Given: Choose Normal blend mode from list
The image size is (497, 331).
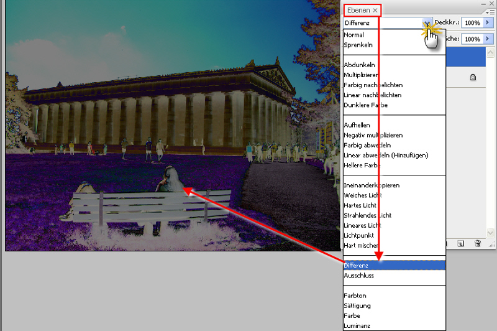Looking at the screenshot, I should pos(354,35).
